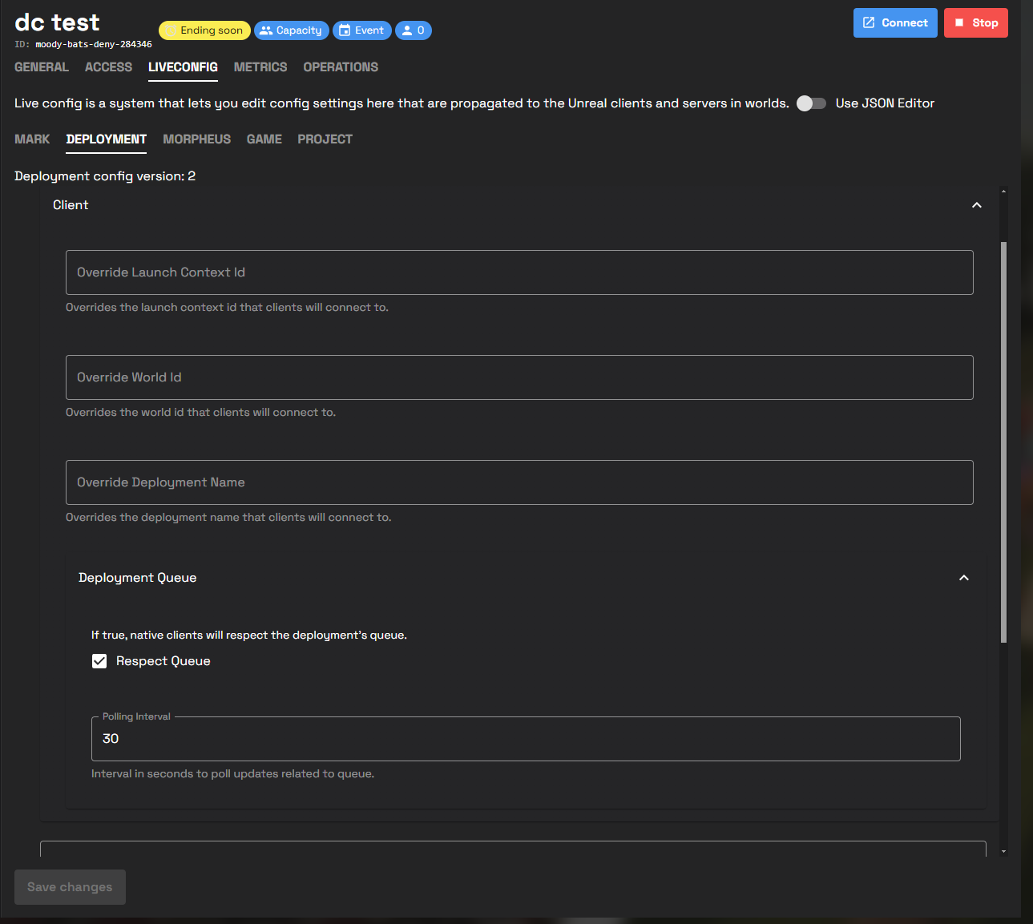Click the user count badge showing 0
The height and width of the screenshot is (924, 1033).
413,30
